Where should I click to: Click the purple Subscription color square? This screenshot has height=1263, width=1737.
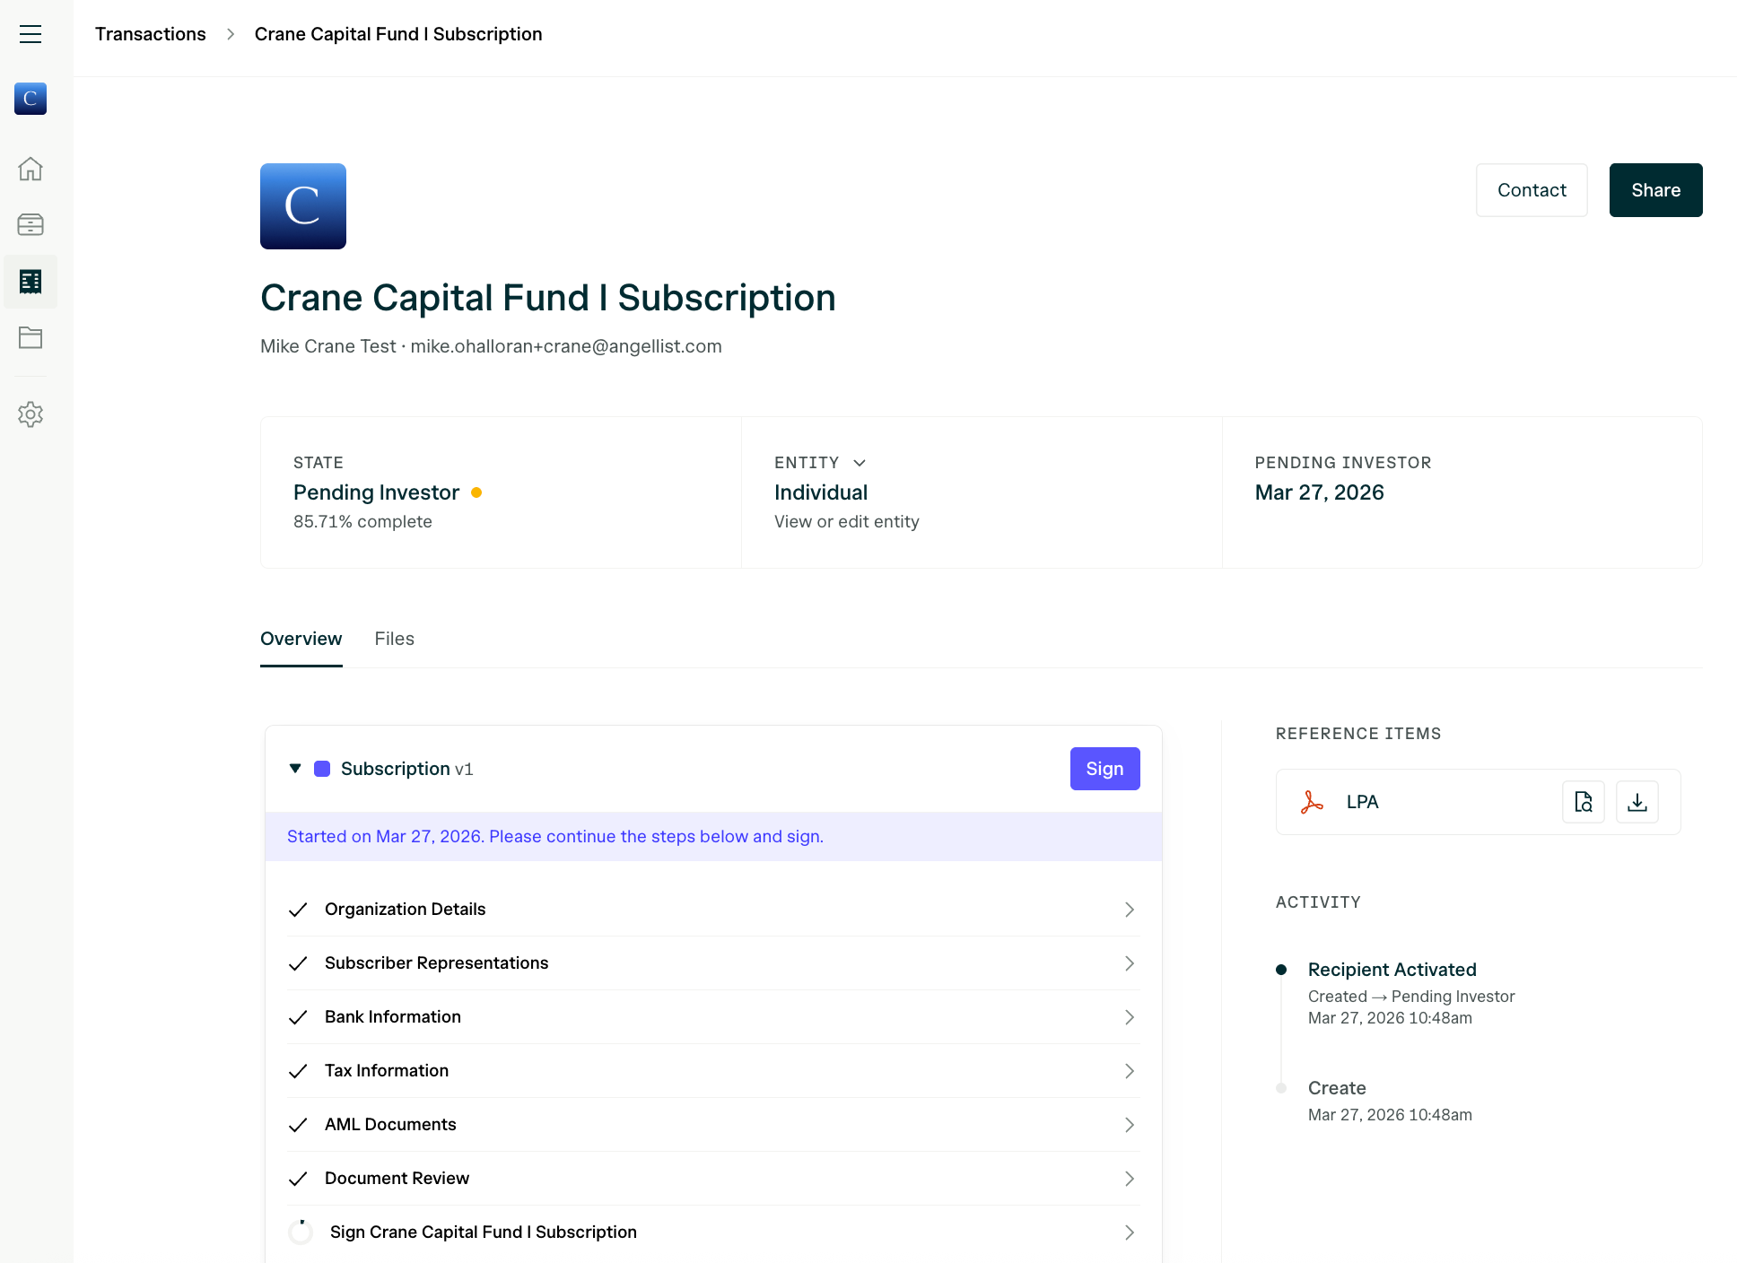[x=322, y=769]
